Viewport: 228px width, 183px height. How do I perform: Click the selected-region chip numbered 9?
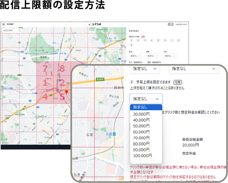coord(131,45)
